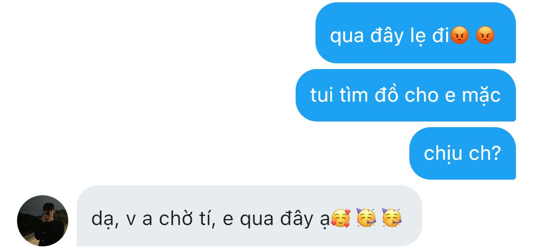Viewport: 533px width, 252px height.
Task: Click the second angry emoji in top message
Action: coord(485,35)
